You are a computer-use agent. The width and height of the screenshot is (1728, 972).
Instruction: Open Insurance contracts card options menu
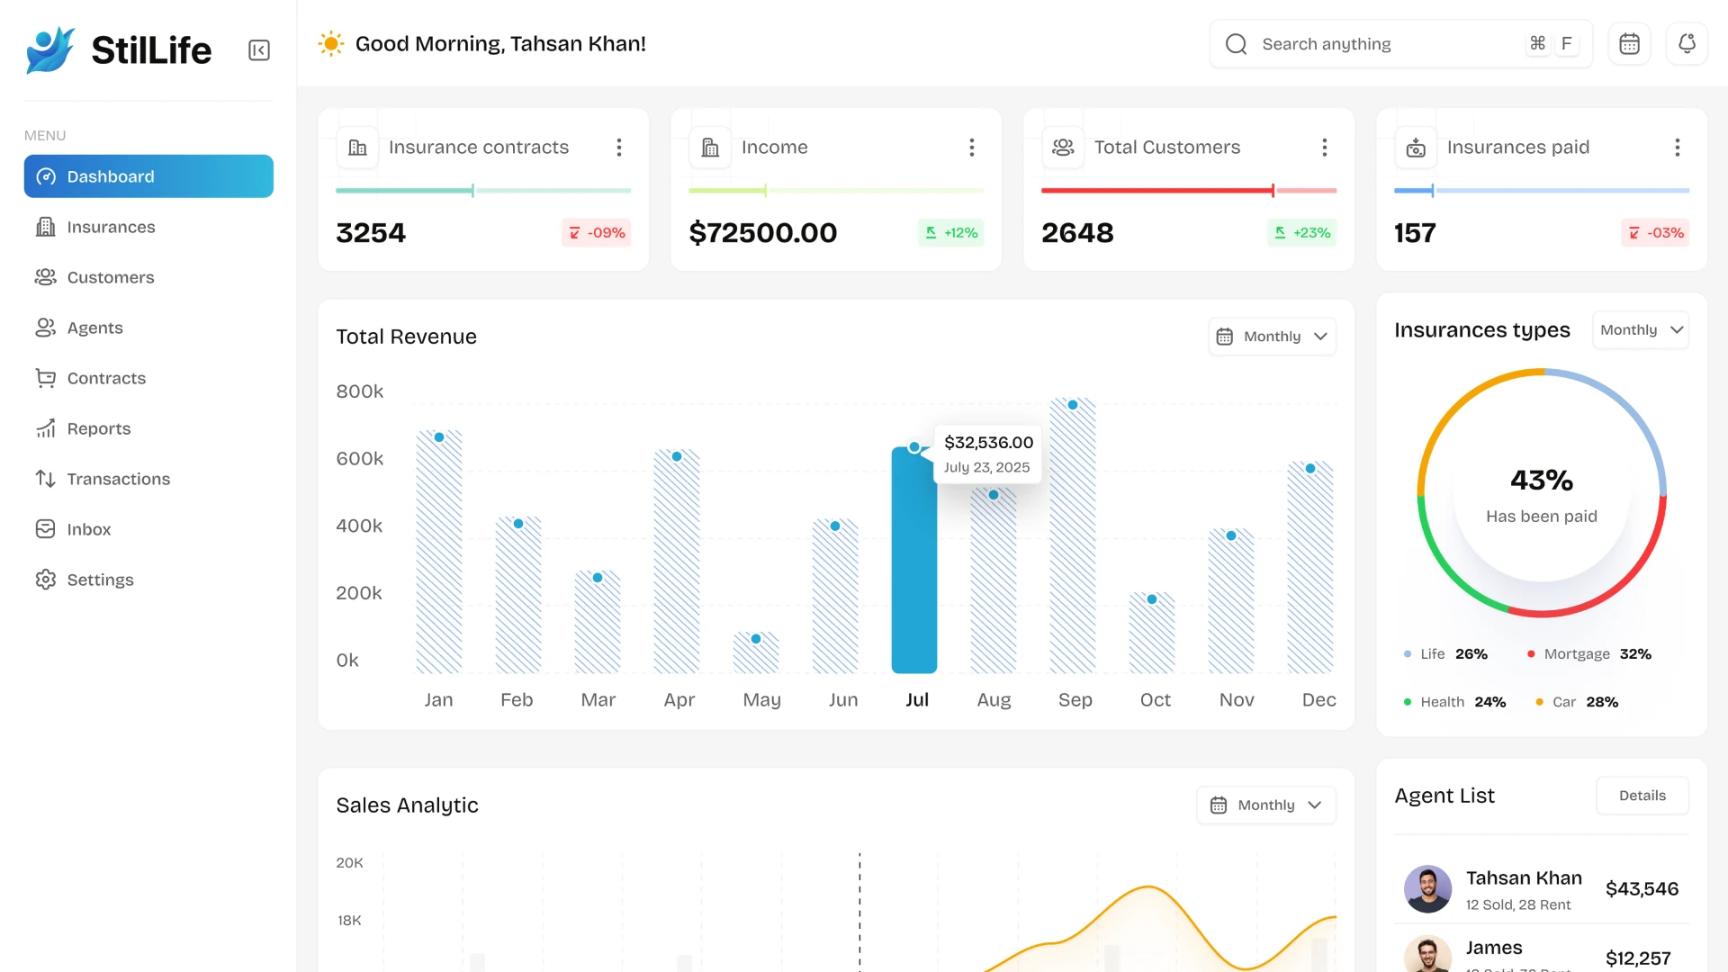pos(619,148)
